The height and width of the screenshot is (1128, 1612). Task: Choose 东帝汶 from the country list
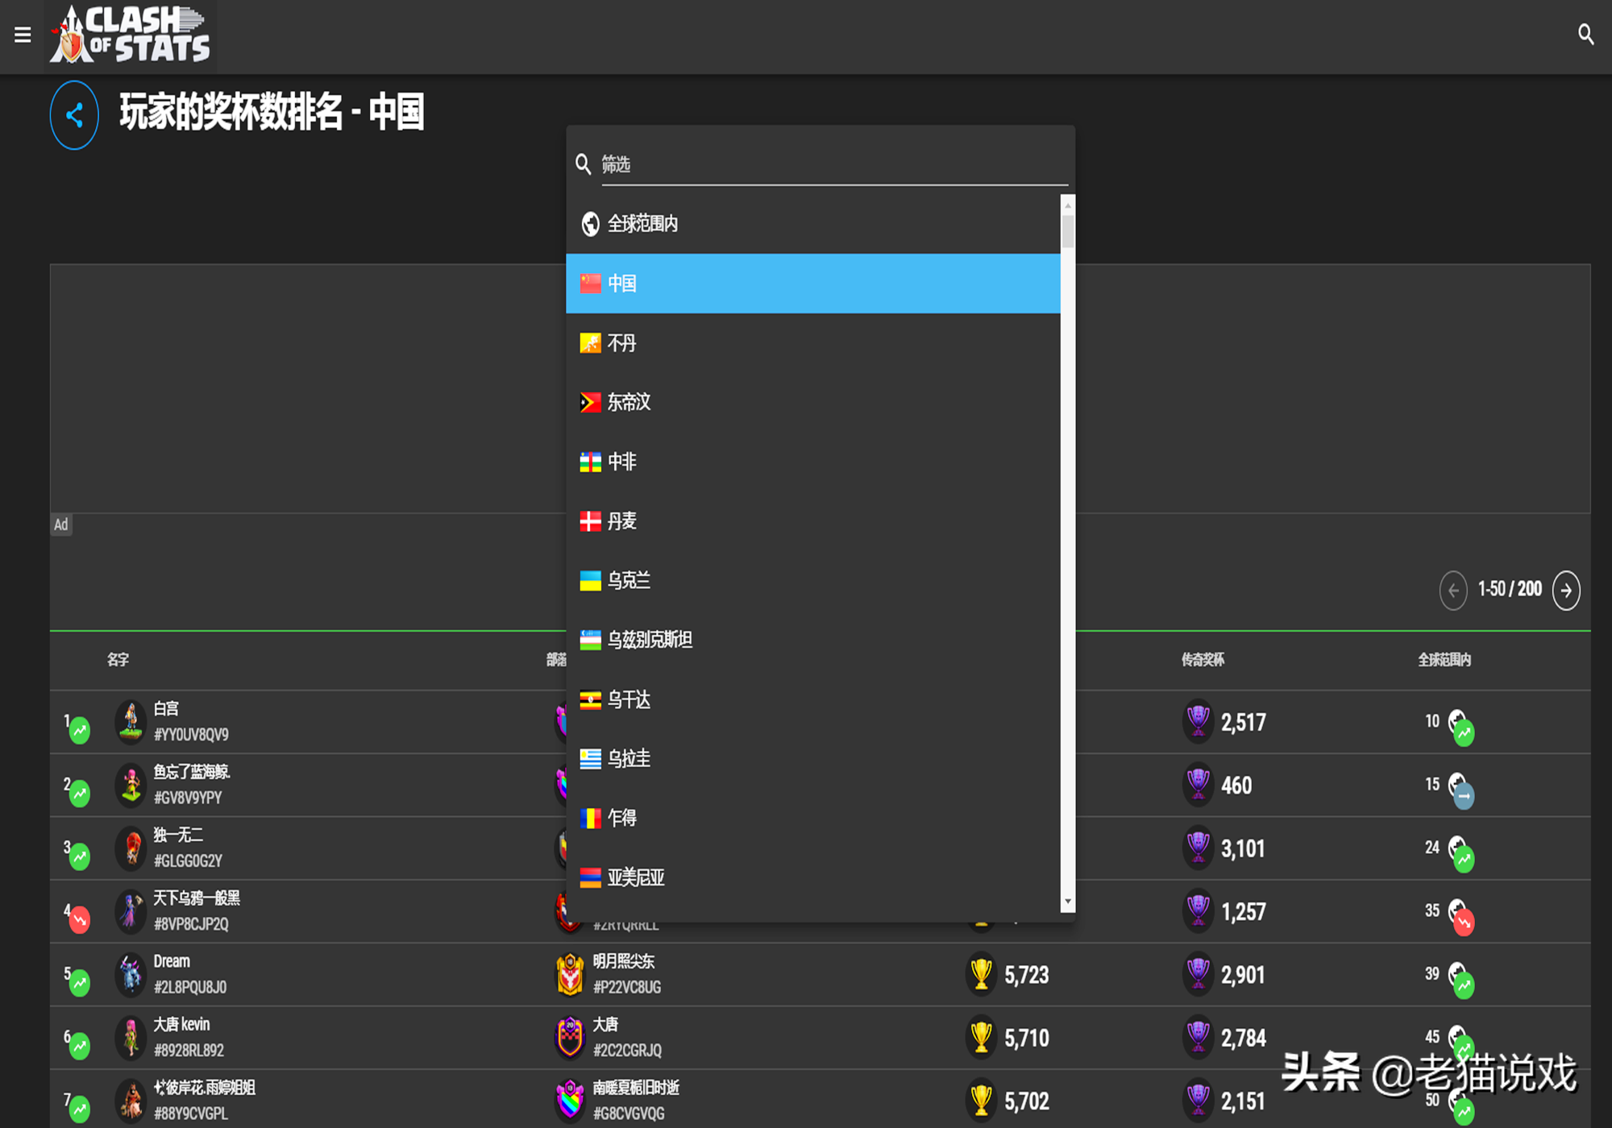(813, 402)
